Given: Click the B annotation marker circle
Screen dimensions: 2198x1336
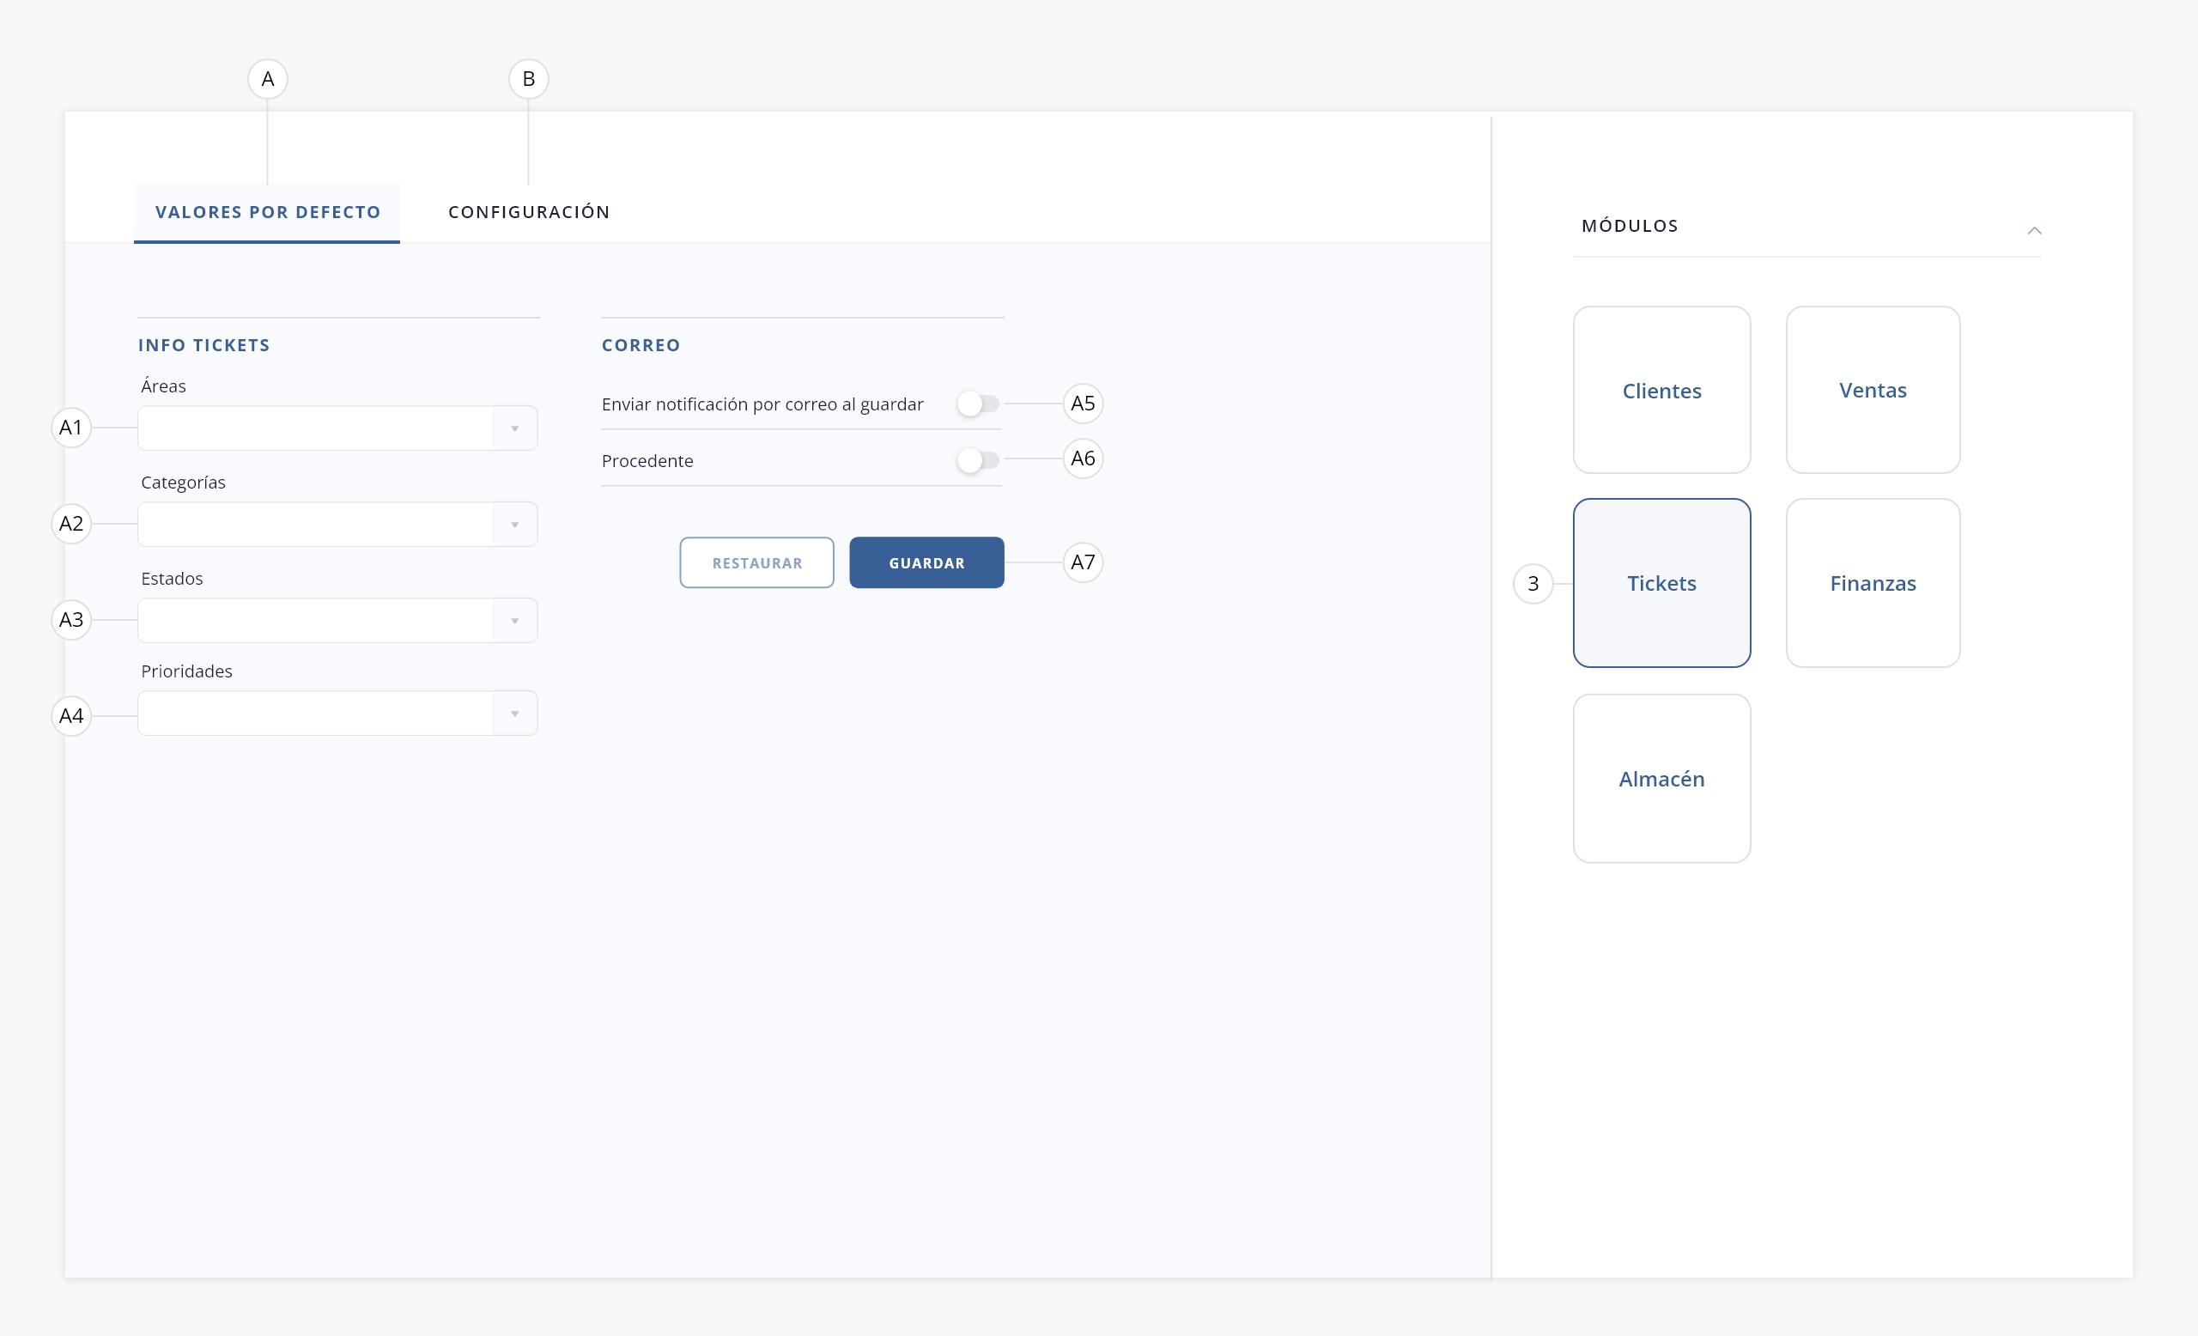Looking at the screenshot, I should click(x=528, y=79).
